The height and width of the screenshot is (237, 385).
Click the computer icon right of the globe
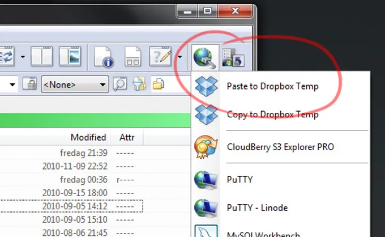click(233, 57)
